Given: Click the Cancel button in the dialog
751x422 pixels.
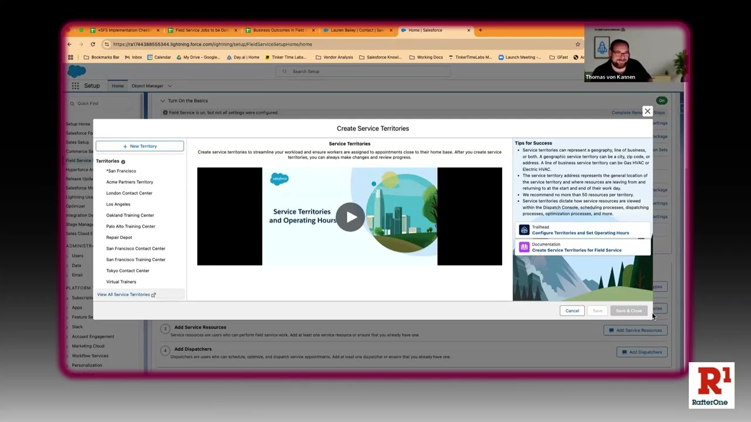Looking at the screenshot, I should pyautogui.click(x=572, y=311).
